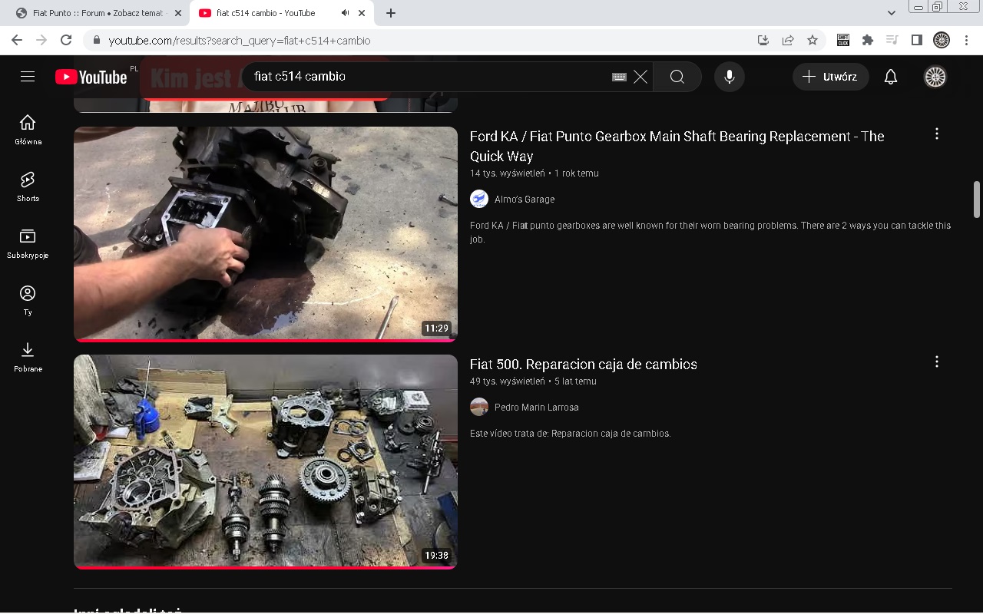Go to Subskrypcje in the sidebar
The width and height of the screenshot is (983, 614).
pyautogui.click(x=28, y=243)
